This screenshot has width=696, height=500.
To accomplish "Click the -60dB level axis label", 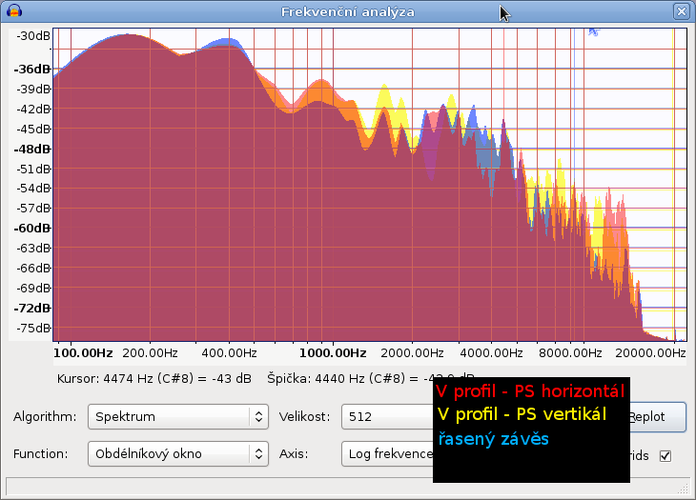I will 32,229.
